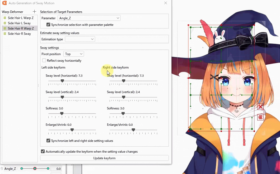Viewport: 280px width, 174px height.
Task: Close the Auto Generation of Sway Motion dialog
Action: tap(166, 3)
